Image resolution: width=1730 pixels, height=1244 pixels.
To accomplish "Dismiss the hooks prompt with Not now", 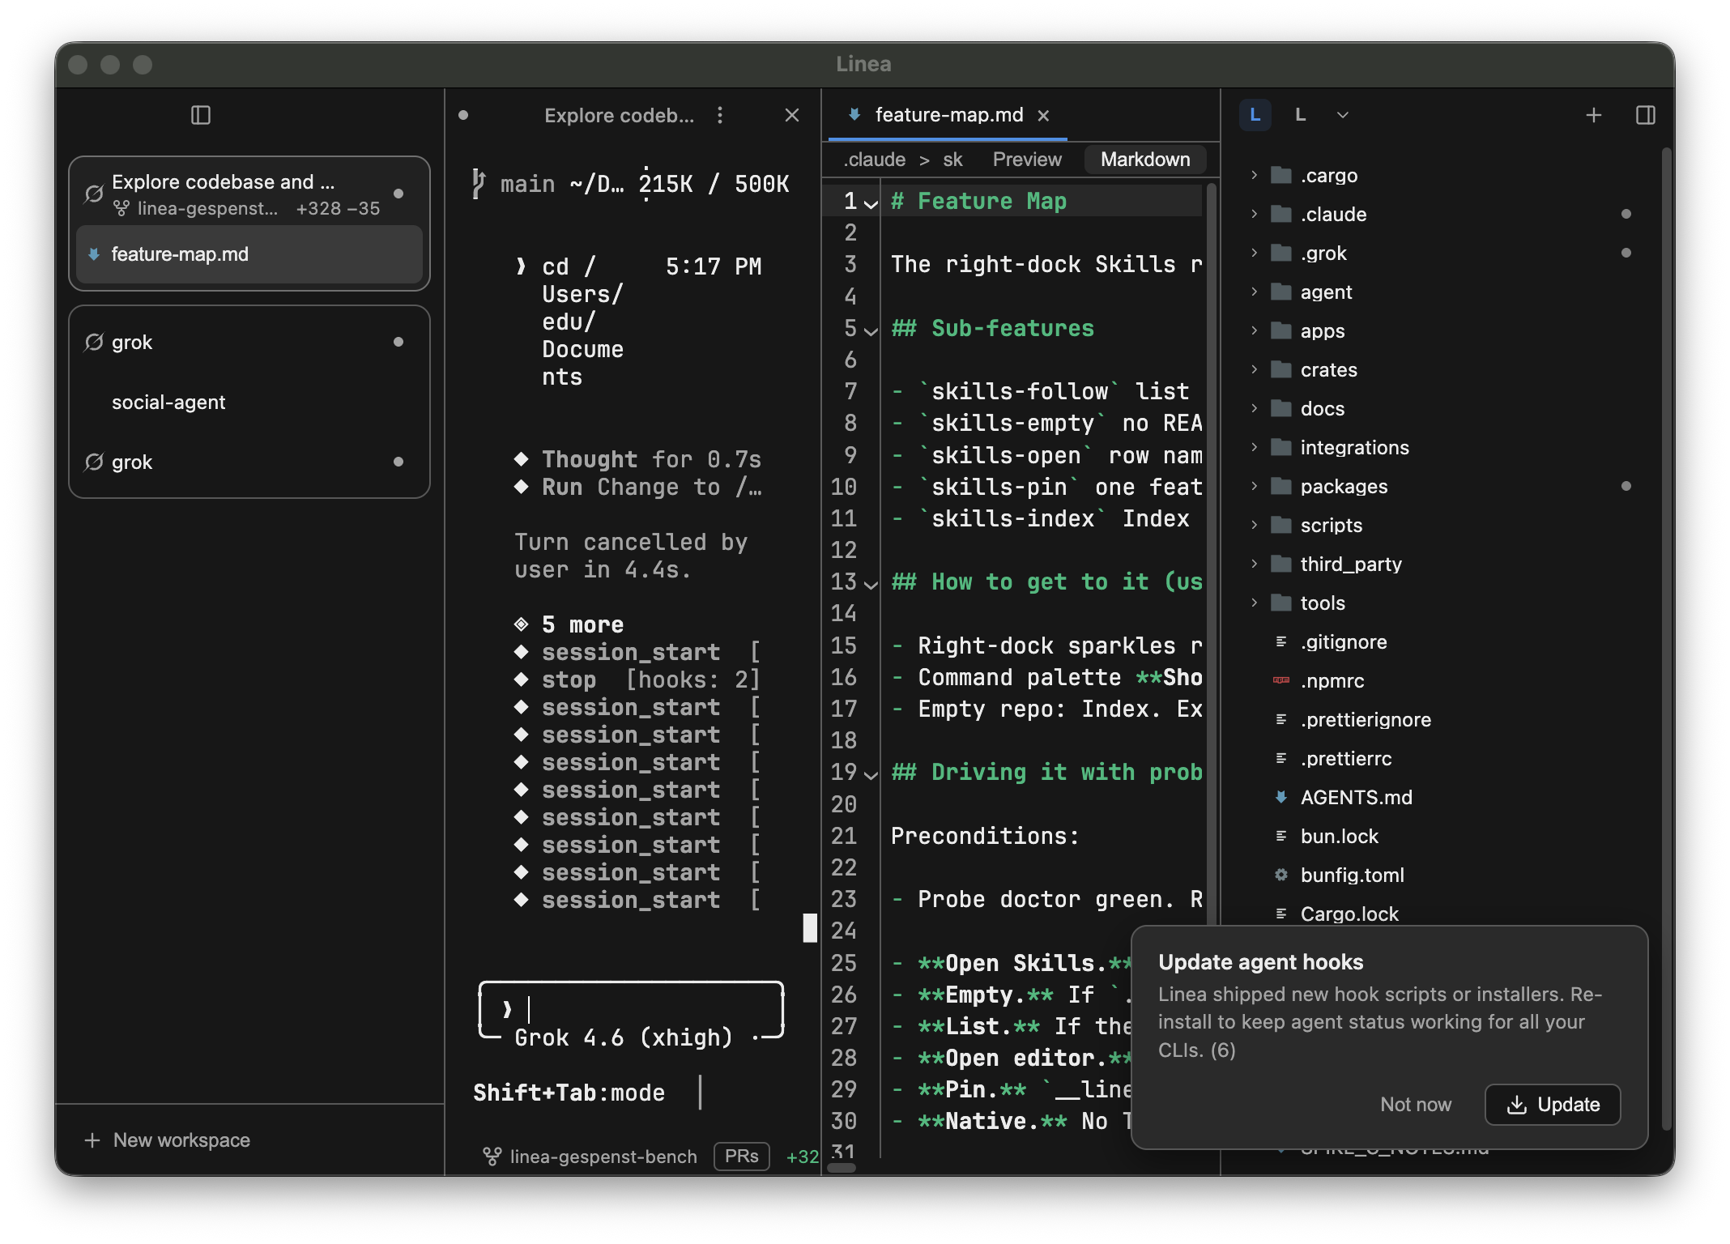I will (x=1415, y=1105).
